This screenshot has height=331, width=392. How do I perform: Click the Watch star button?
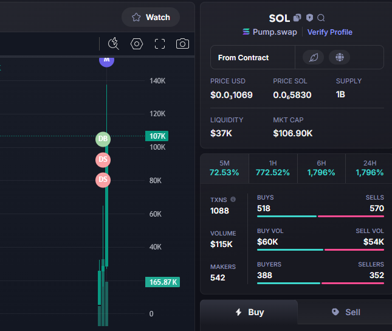[151, 17]
